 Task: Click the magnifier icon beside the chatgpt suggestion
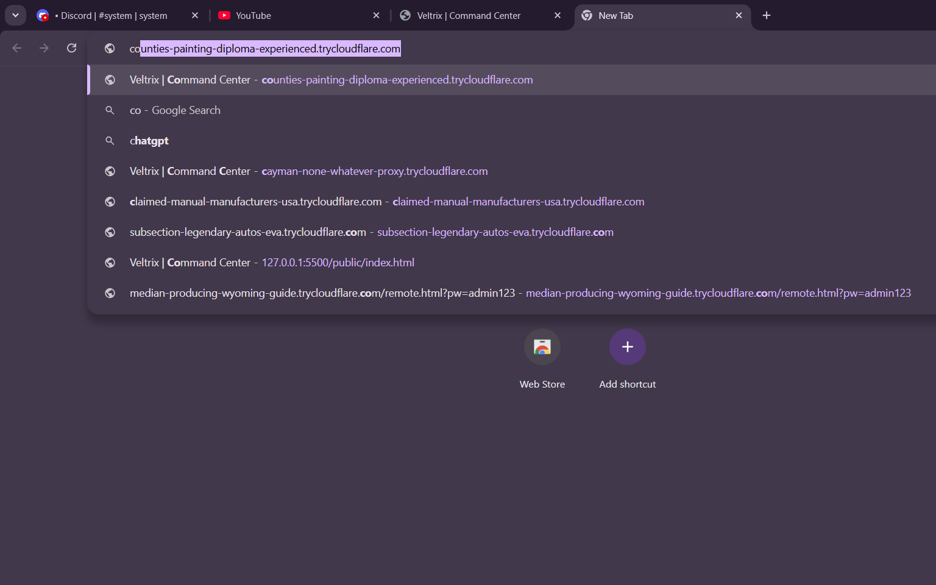[x=110, y=141]
